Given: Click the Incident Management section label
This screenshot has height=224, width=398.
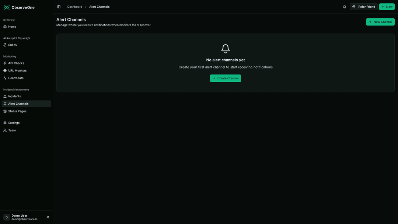Looking at the screenshot, I should [x=16, y=90].
